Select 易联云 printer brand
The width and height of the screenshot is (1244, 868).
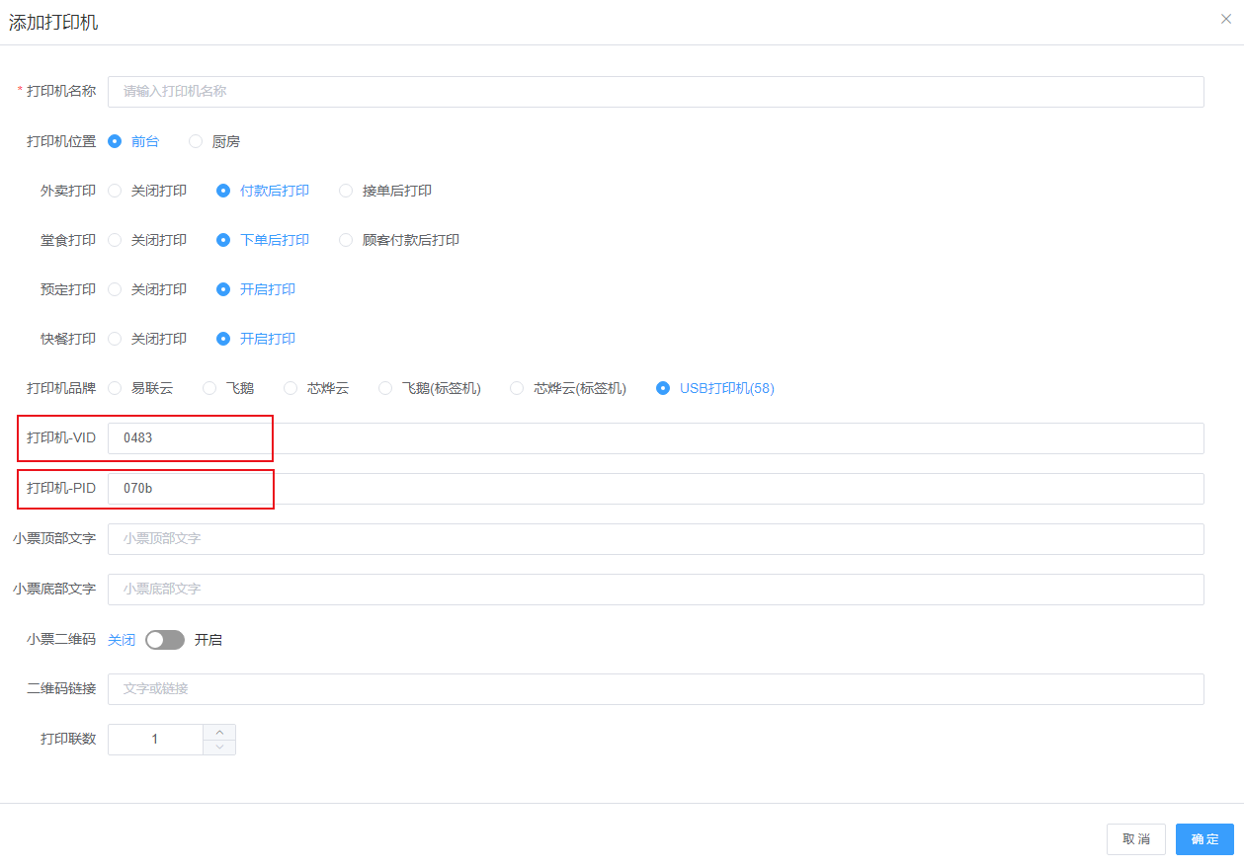click(140, 388)
